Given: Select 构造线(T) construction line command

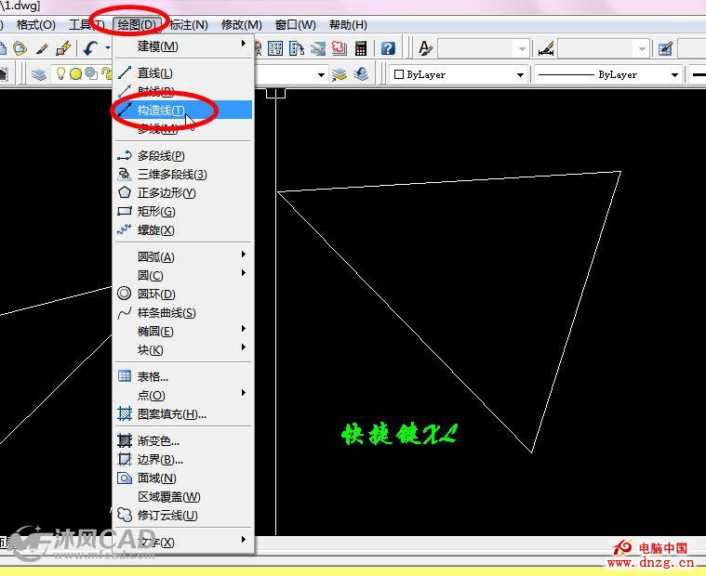Looking at the screenshot, I should pyautogui.click(x=183, y=110).
